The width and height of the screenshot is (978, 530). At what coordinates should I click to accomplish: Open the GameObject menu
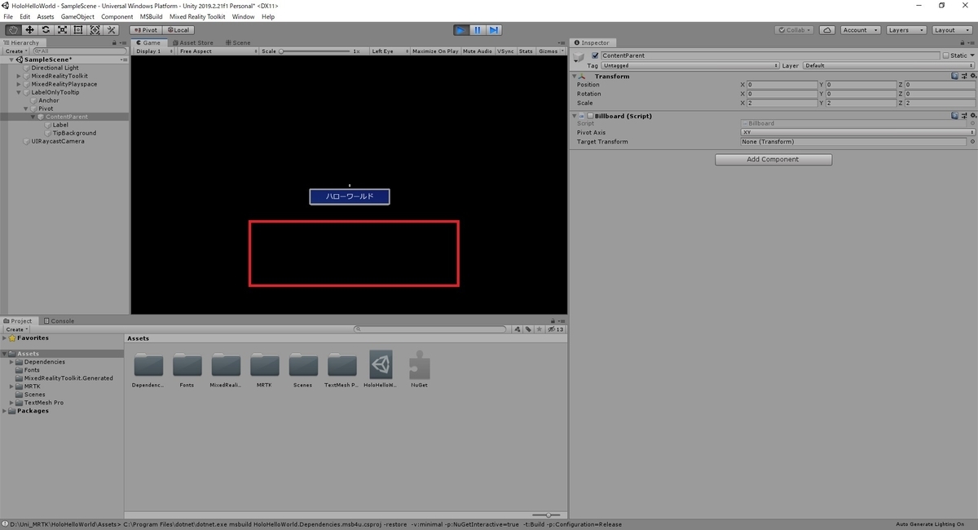pyautogui.click(x=77, y=16)
